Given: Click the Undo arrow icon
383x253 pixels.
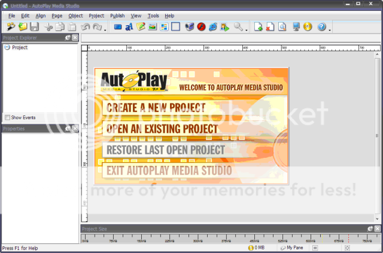Looking at the screenshot, I should 85,27.
